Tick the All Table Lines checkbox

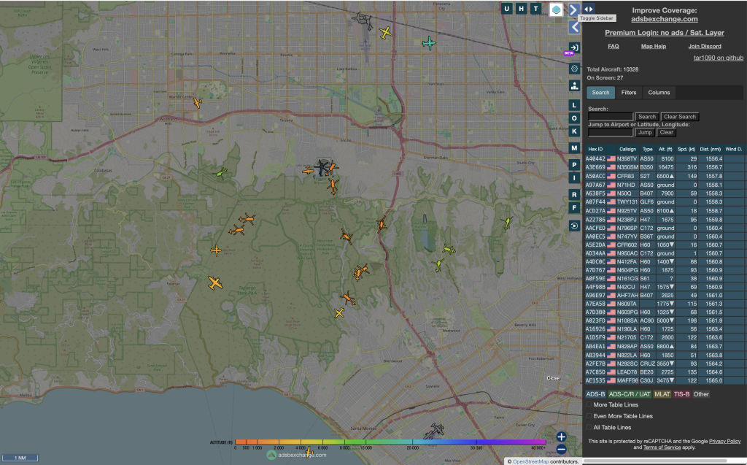point(589,428)
